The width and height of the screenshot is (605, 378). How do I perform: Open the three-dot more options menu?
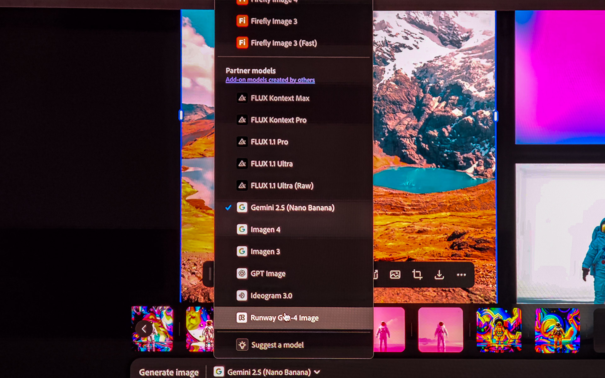click(461, 275)
